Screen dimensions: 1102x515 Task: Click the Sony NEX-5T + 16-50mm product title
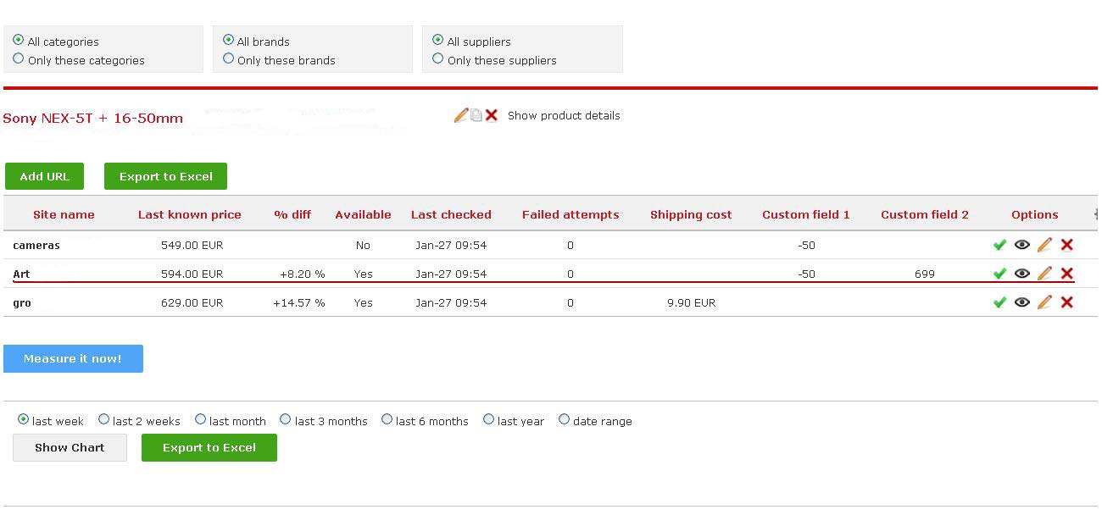(x=92, y=118)
